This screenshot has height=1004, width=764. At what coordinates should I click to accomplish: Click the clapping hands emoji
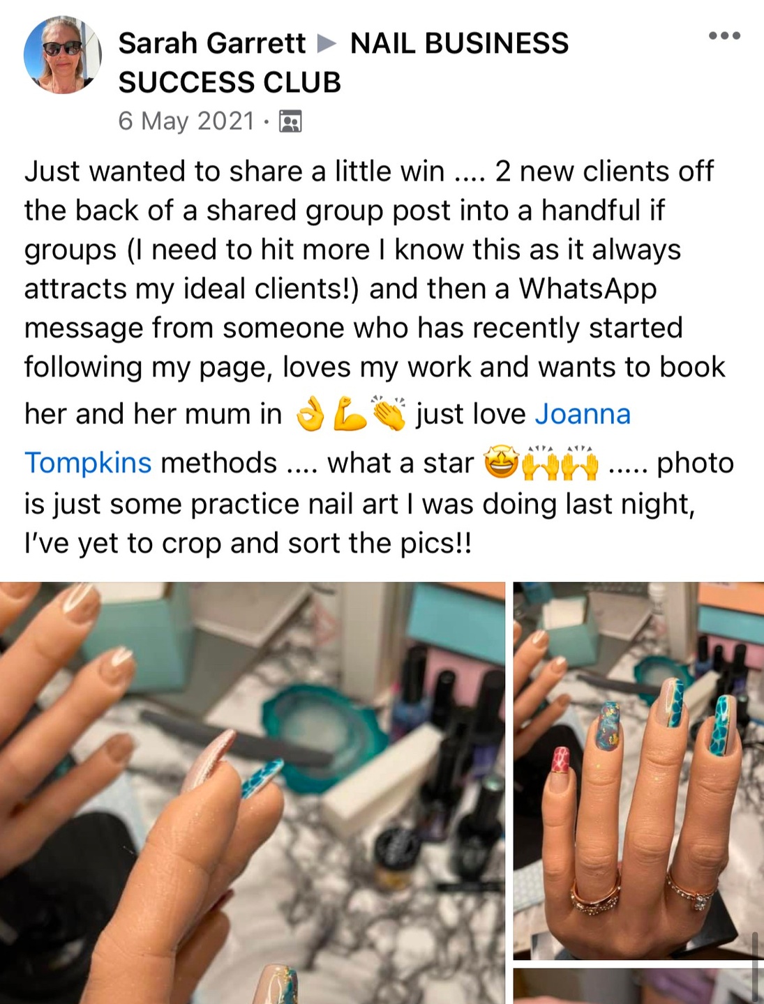tap(389, 414)
